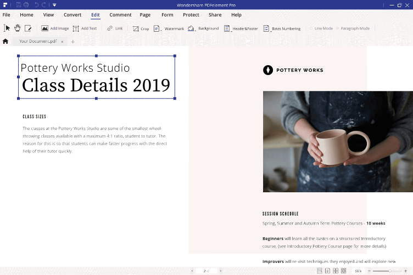Viewport: 413px width, 275px height.
Task: Click the Crop tool
Action: point(141,28)
